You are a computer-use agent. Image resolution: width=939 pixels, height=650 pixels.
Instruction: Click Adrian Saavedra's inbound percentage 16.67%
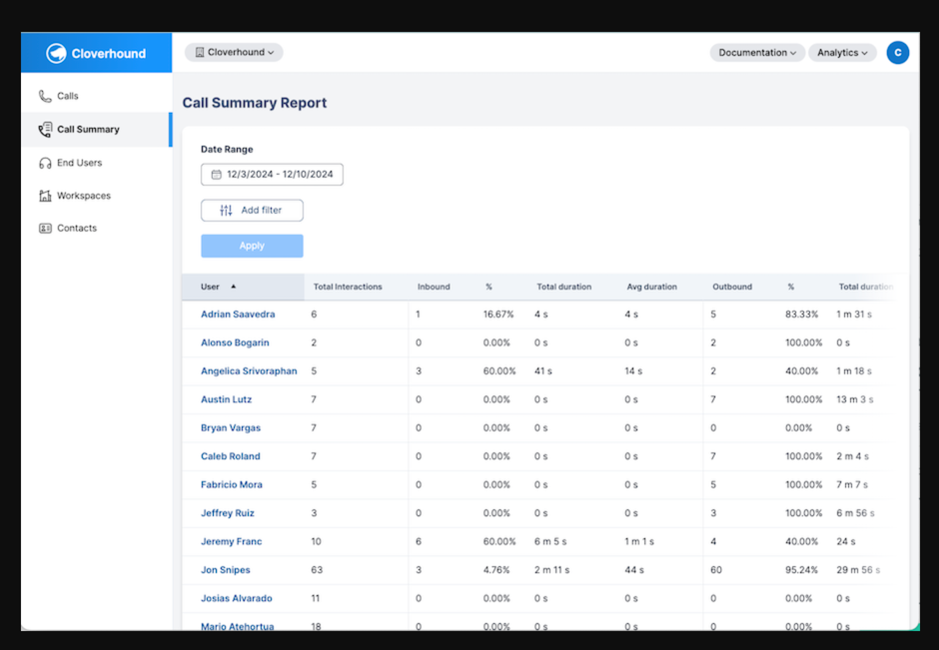pos(498,314)
